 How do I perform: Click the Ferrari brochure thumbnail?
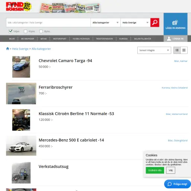coord(21,94)
